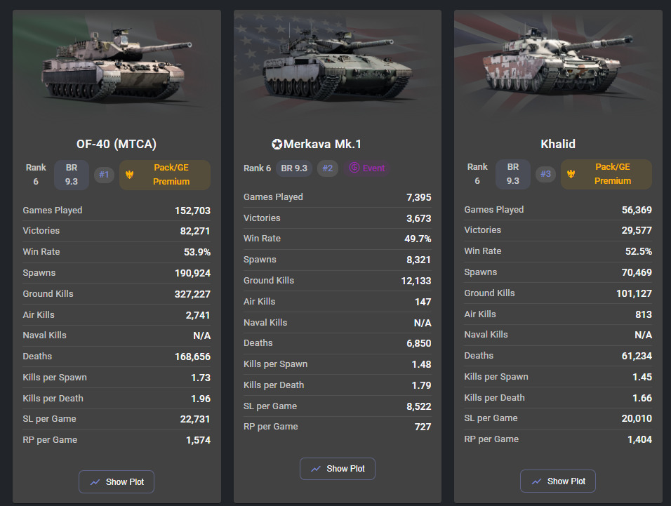Click the premium emblem icon on Khalid card
This screenshot has width=671, height=506.
(x=571, y=174)
